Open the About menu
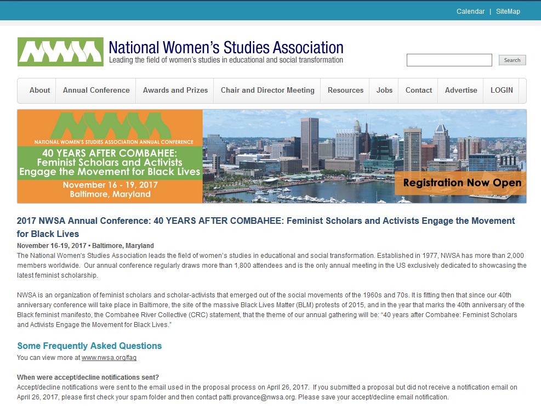 click(39, 91)
